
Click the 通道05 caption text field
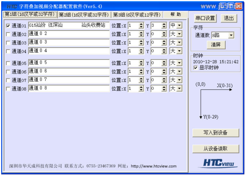(69, 63)
